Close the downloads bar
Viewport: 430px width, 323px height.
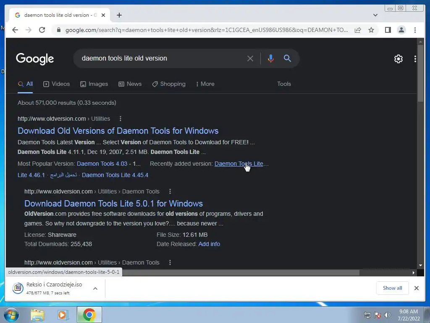416,288
